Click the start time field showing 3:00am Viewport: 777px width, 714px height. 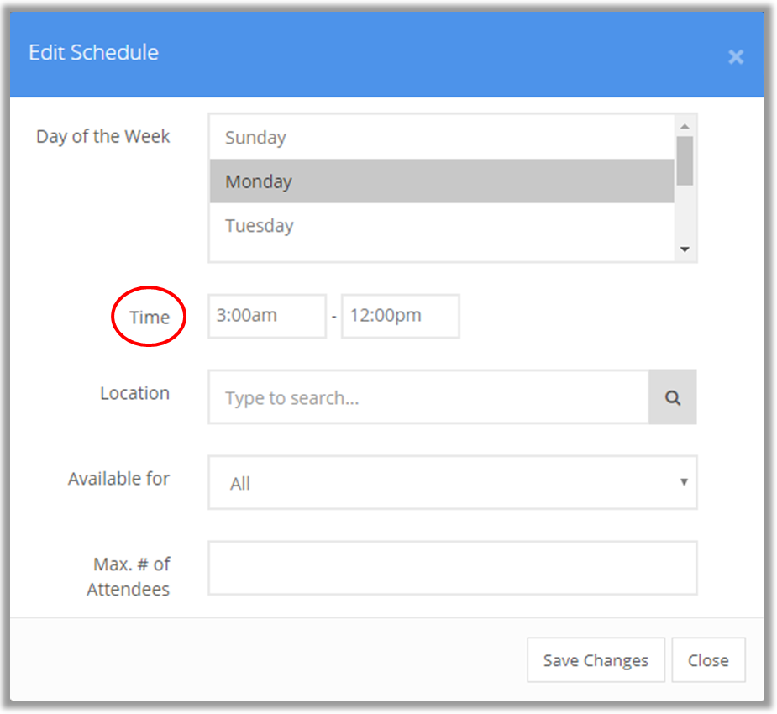(267, 316)
